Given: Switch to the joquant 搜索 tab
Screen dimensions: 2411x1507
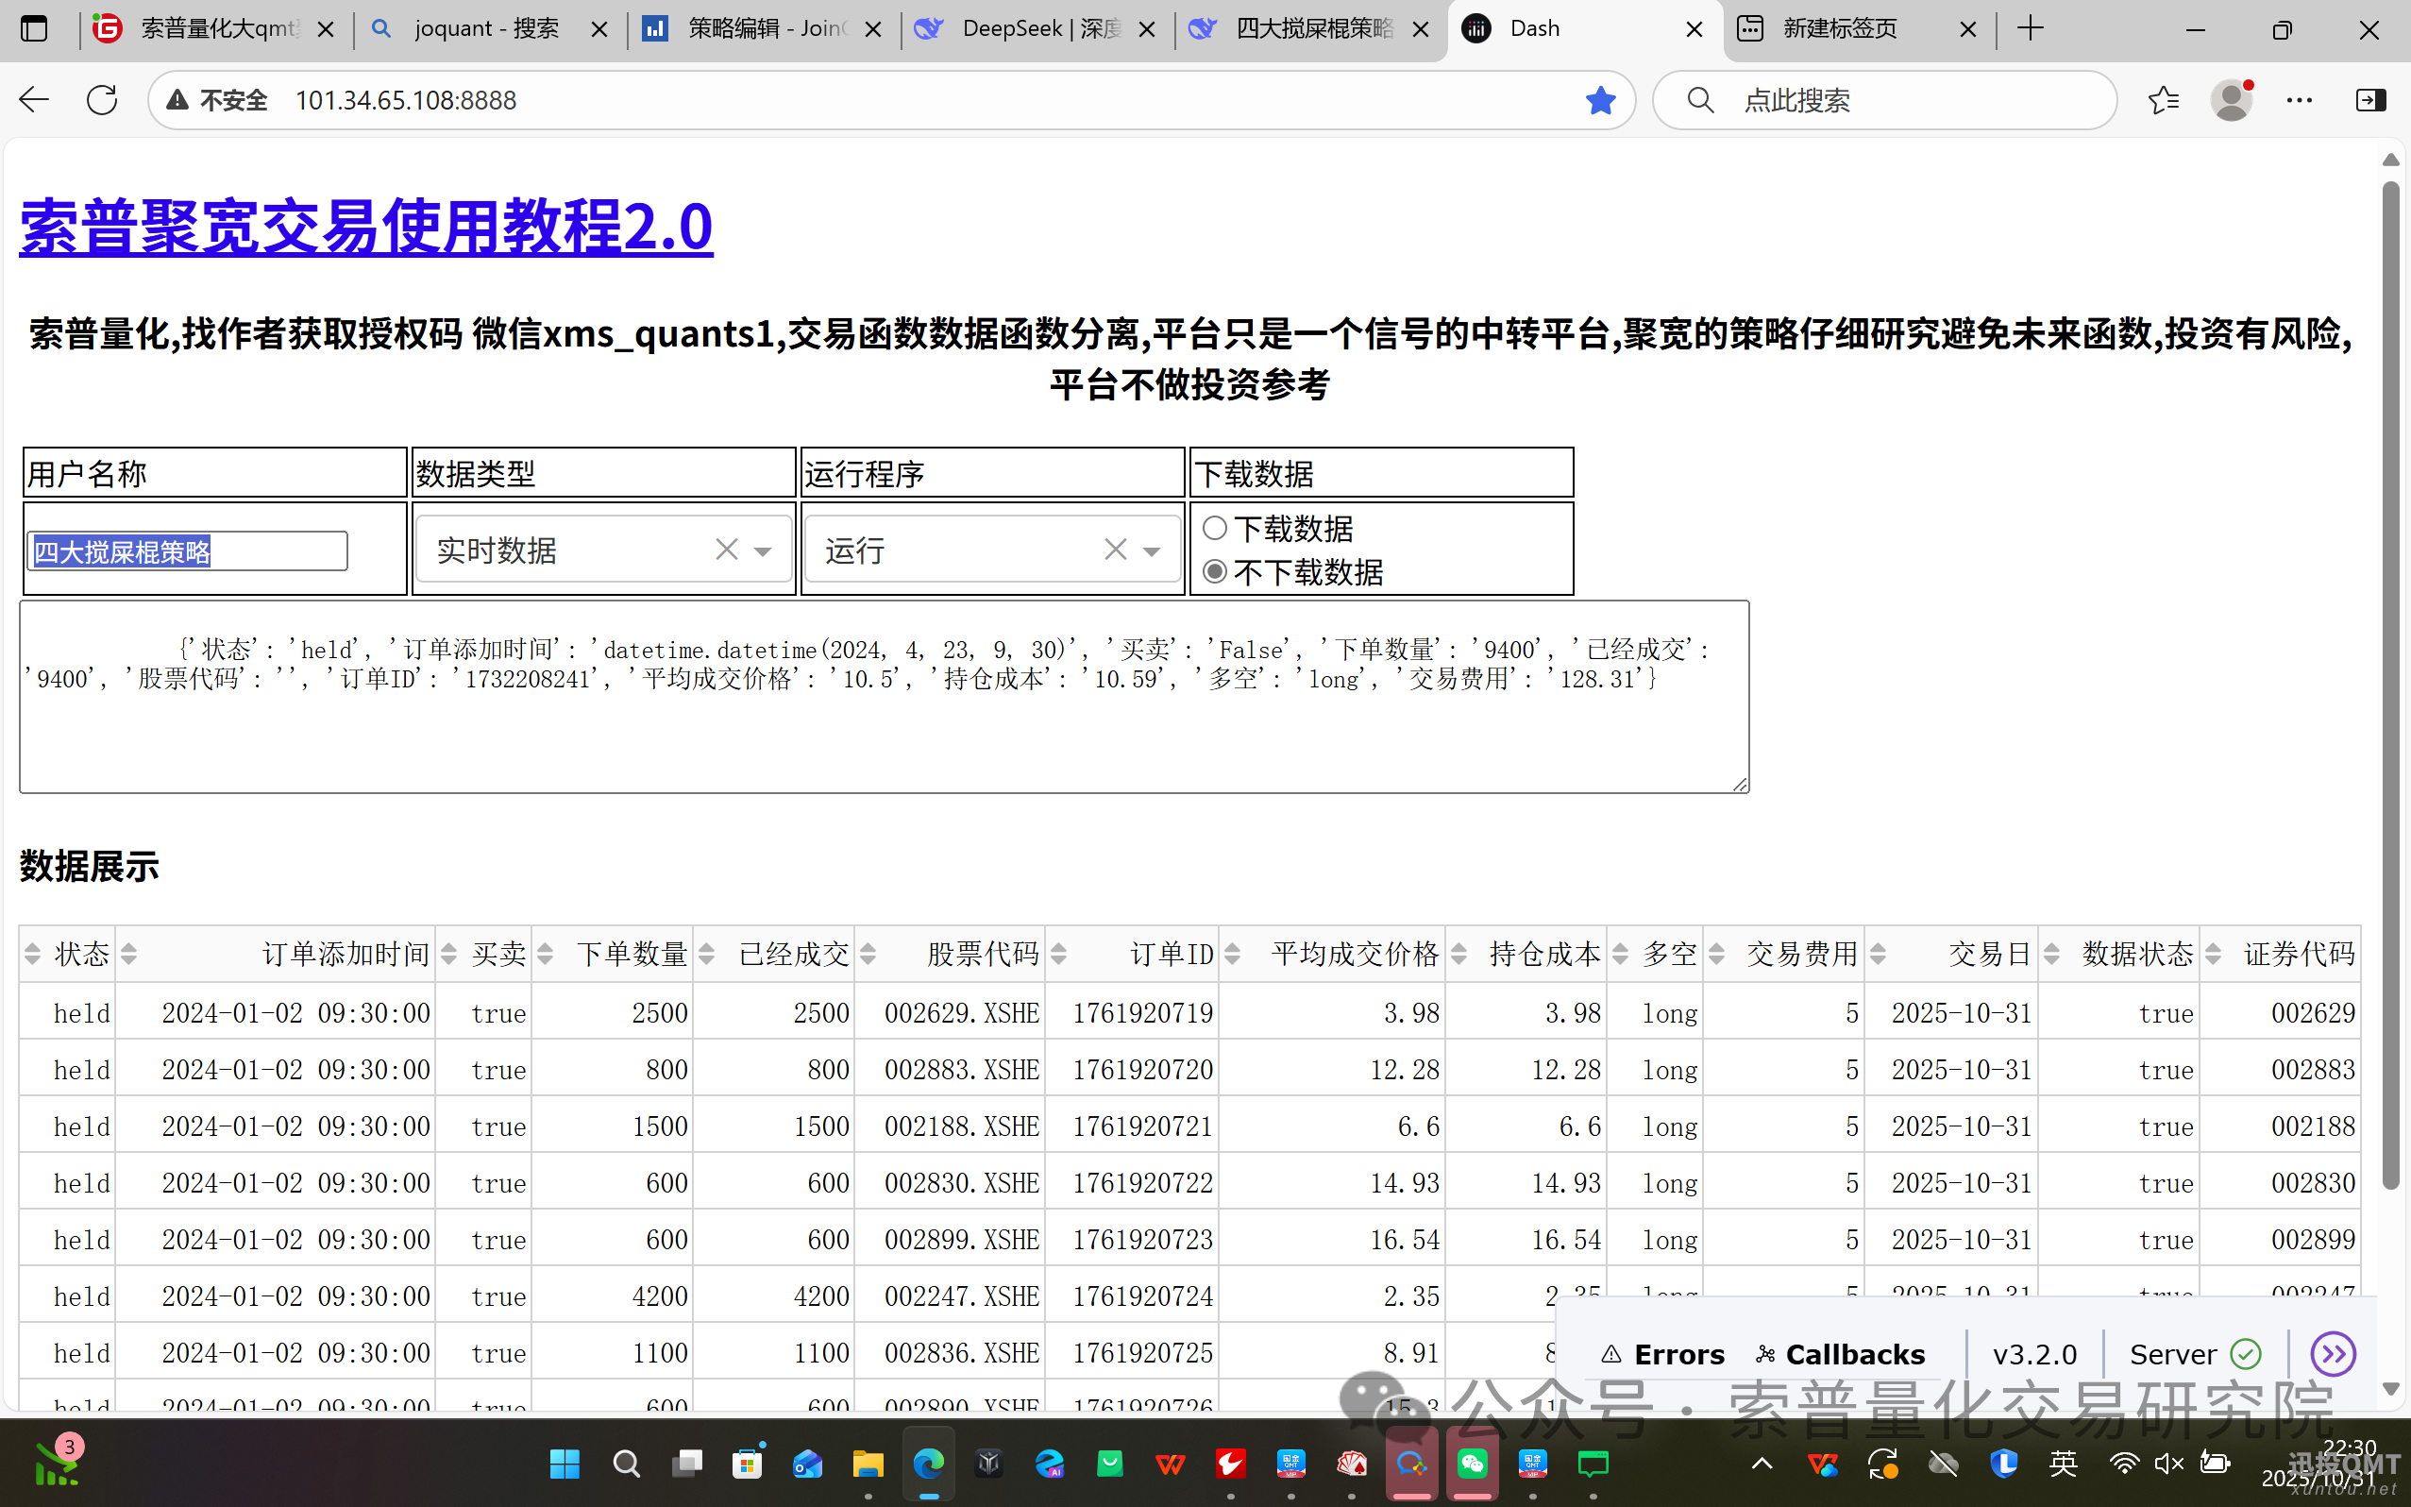Looking at the screenshot, I should tap(487, 29).
